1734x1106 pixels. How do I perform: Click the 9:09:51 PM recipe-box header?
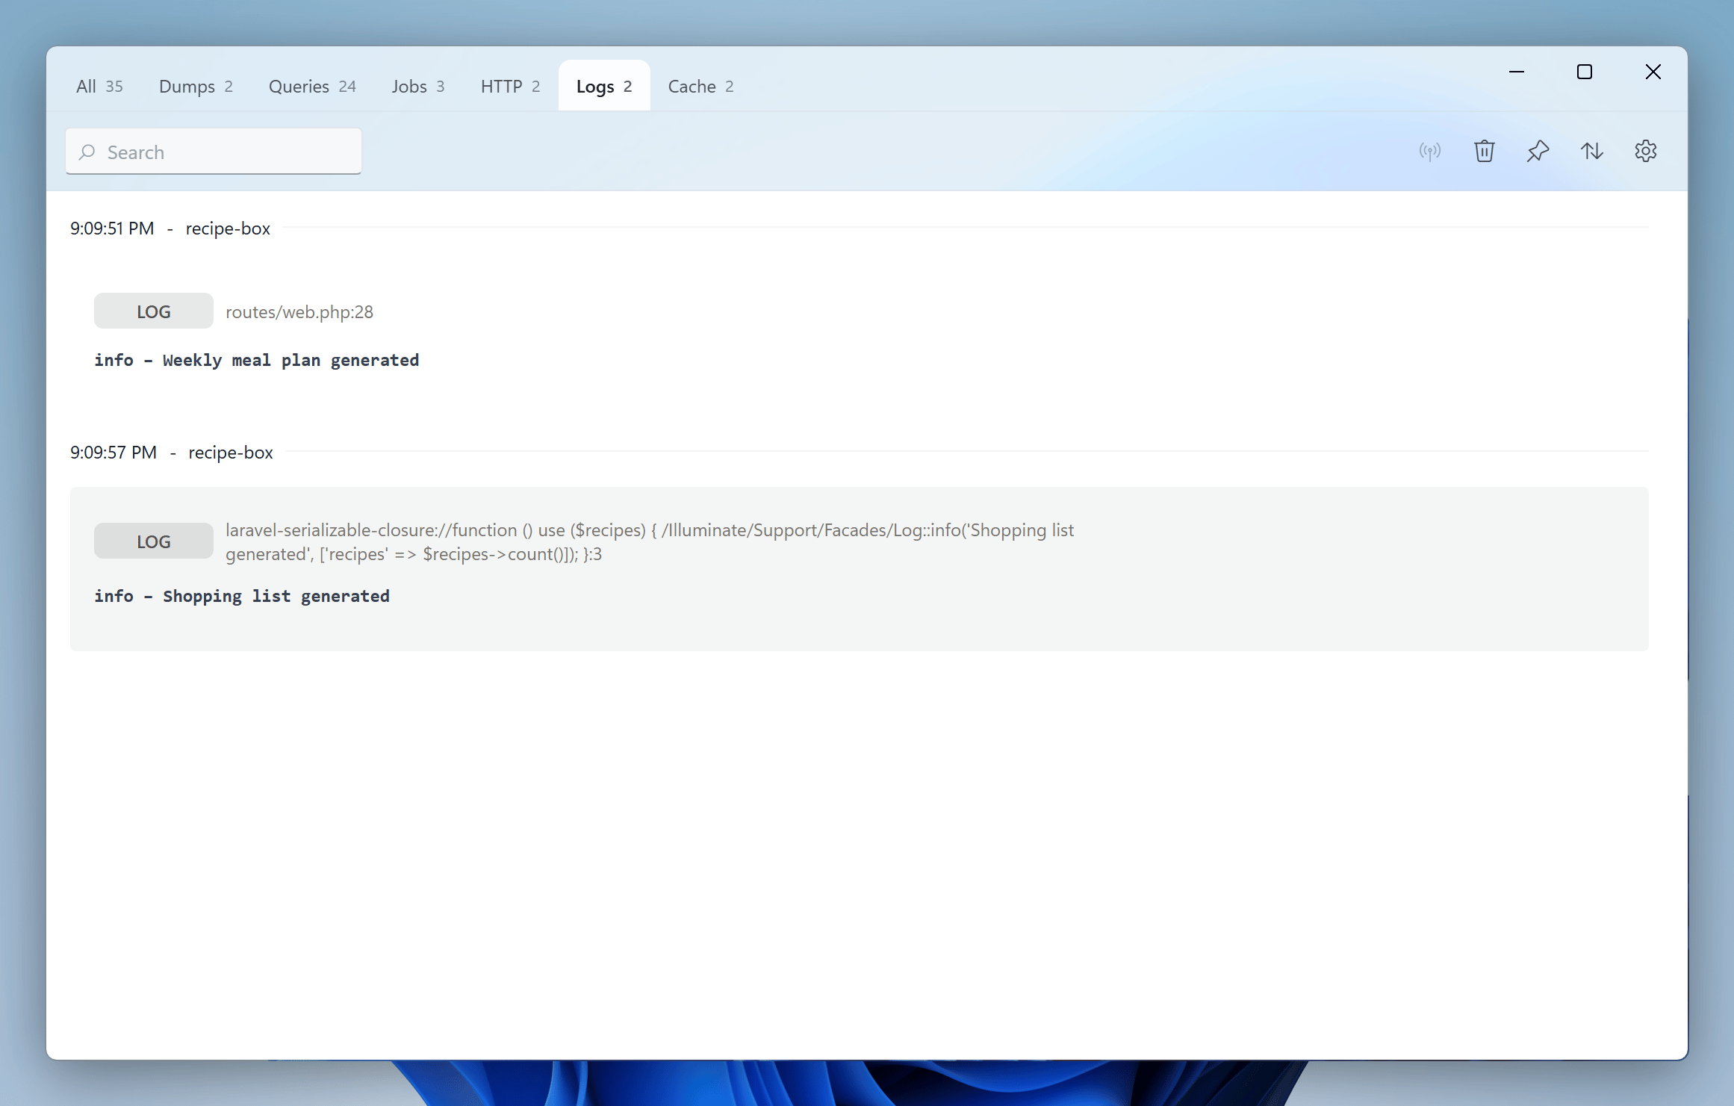(x=170, y=229)
